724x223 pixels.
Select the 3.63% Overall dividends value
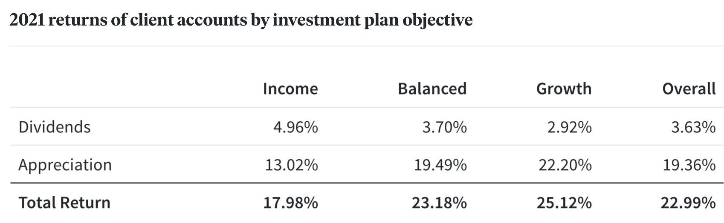pyautogui.click(x=693, y=127)
